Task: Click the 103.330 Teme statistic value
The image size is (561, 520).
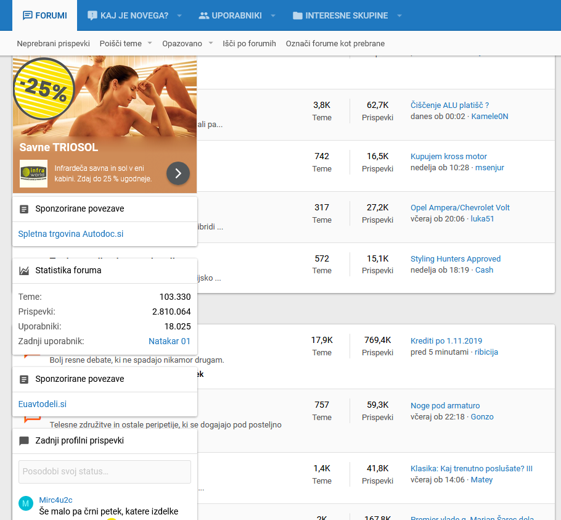Action: point(175,297)
